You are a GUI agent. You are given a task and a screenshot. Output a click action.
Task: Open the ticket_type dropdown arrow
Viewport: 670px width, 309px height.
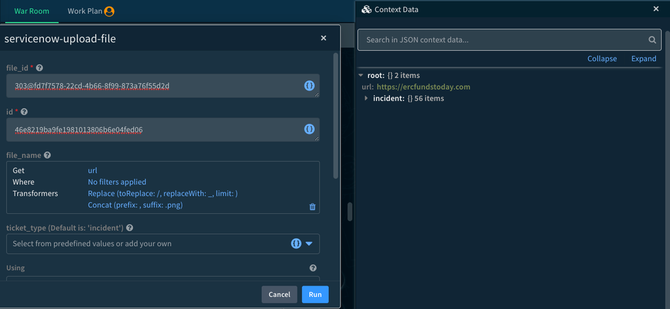pos(309,244)
